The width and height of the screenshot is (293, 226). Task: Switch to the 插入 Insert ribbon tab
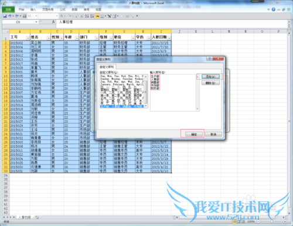pos(33,9)
